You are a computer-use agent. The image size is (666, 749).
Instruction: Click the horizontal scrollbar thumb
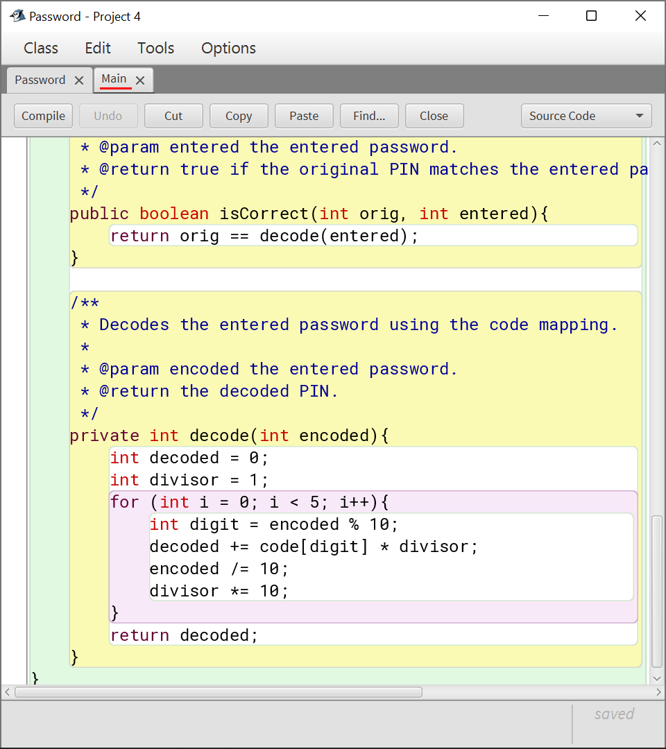(x=219, y=691)
